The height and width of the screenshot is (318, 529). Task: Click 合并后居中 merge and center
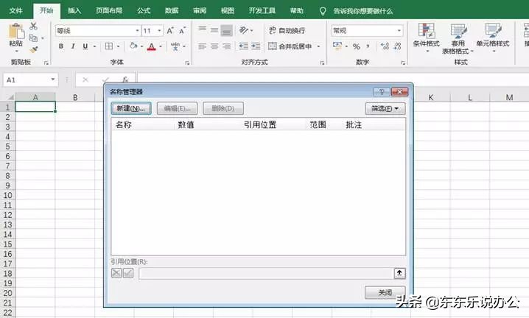click(x=290, y=46)
